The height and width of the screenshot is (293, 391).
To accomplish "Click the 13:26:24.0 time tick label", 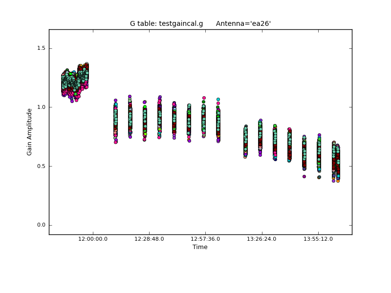I will pos(261,239).
